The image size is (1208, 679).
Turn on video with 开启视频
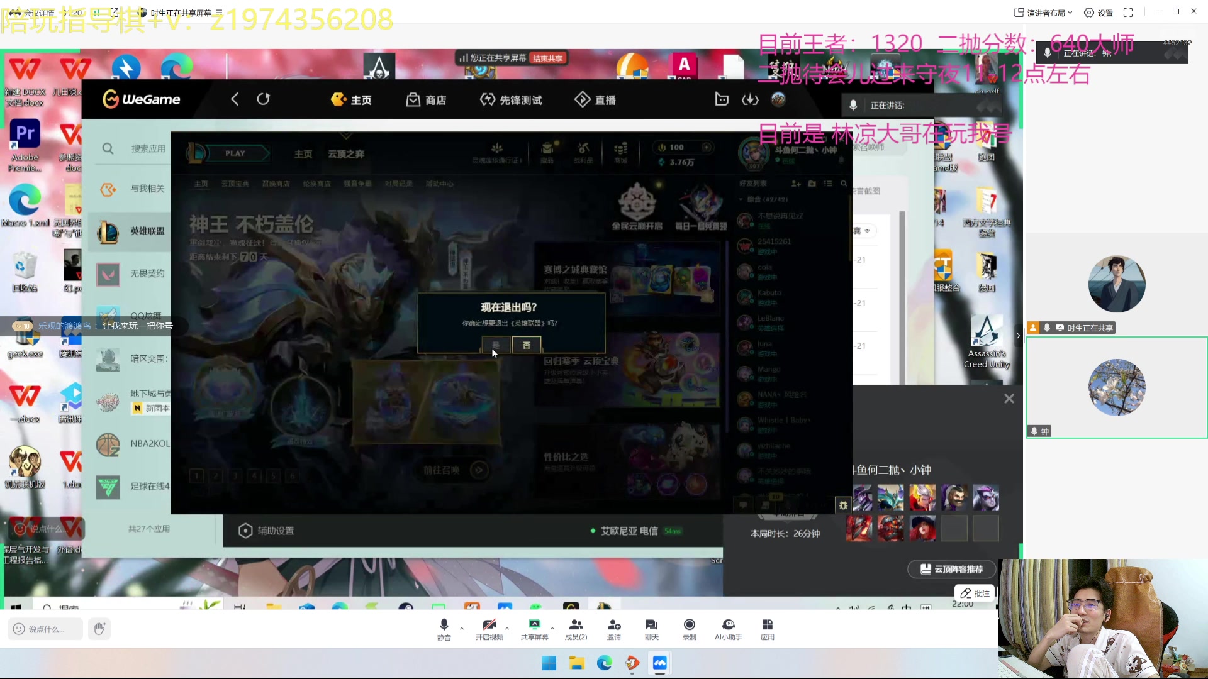489,629
